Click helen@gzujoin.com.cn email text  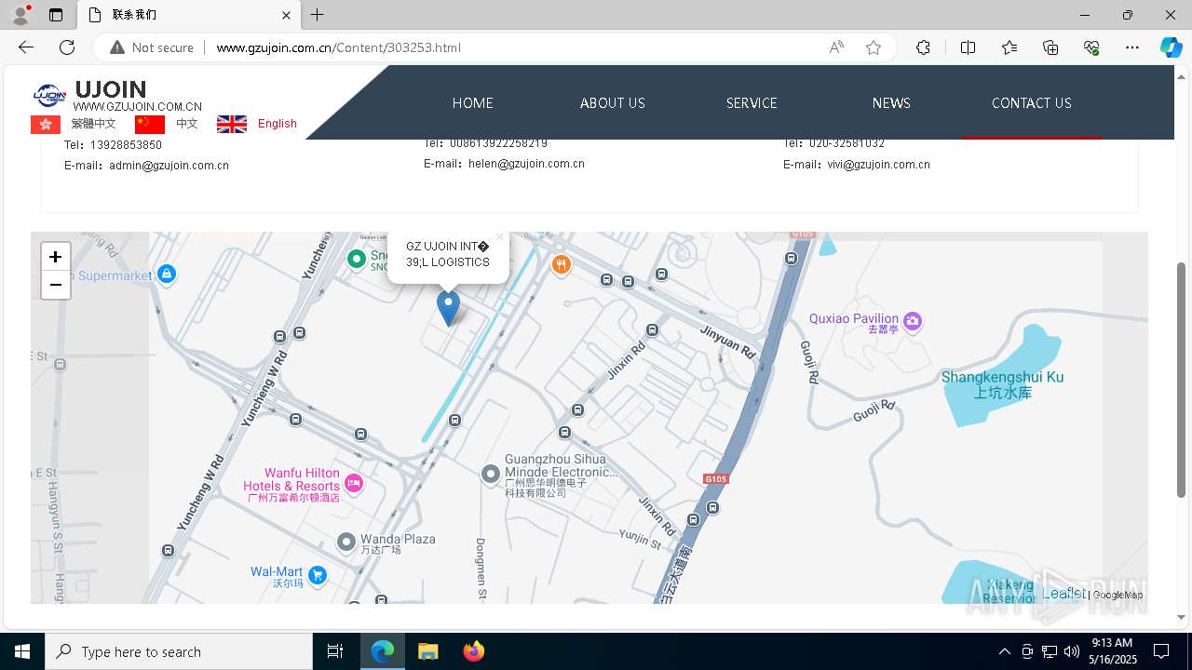526,164
